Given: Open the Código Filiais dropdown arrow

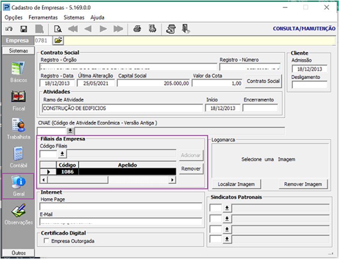Looking at the screenshot, I should coord(62,154).
